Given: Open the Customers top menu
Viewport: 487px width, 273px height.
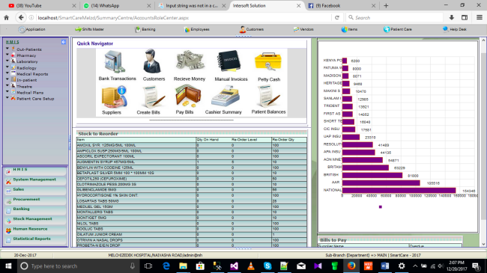Looking at the screenshot, I should click(x=252, y=29).
